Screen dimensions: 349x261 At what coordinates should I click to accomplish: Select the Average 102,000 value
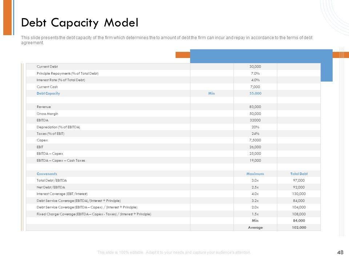(299, 228)
